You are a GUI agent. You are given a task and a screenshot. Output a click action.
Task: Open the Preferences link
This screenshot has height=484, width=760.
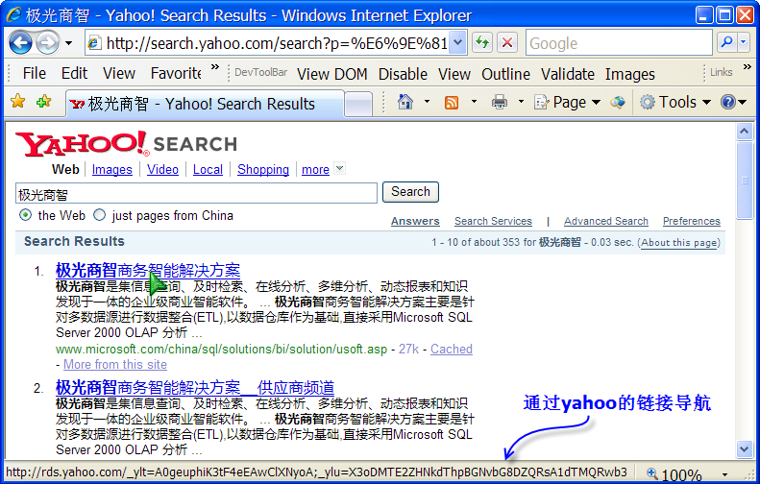coord(692,221)
